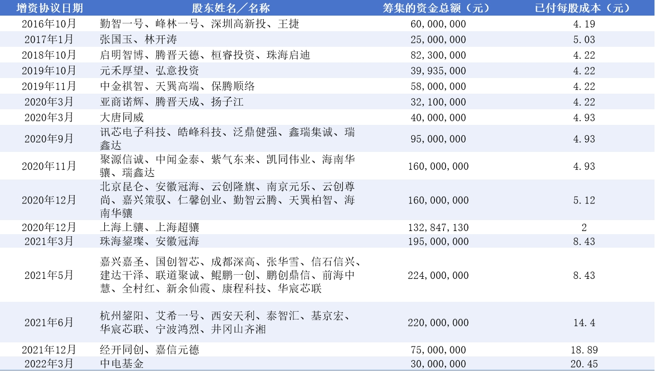Click the per-share cost 2
The height and width of the screenshot is (371, 655).
[584, 227]
